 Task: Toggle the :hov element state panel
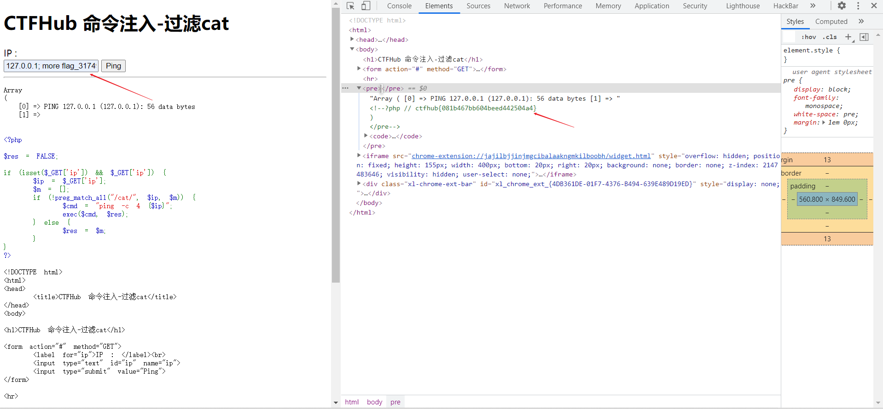click(x=808, y=37)
